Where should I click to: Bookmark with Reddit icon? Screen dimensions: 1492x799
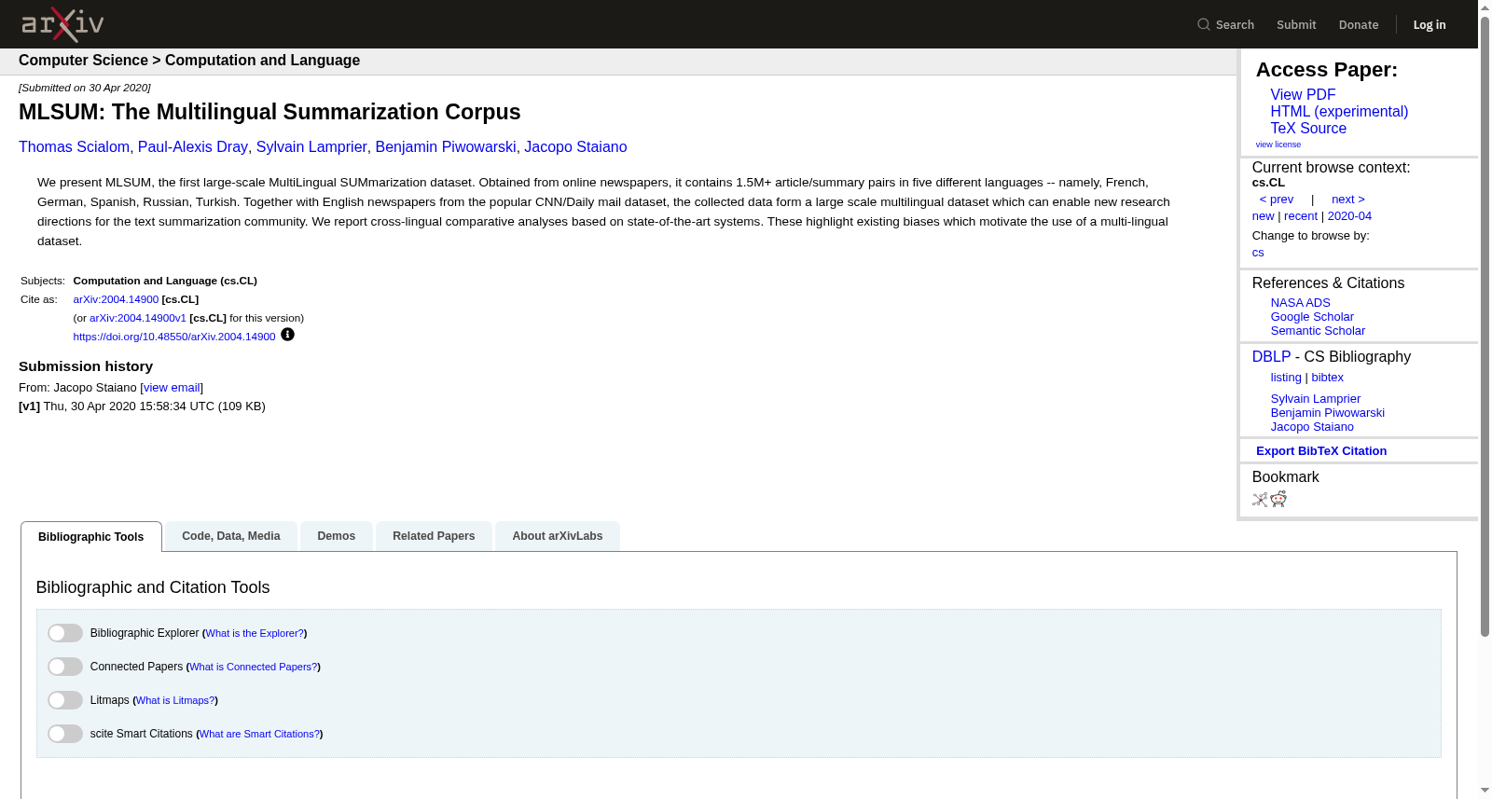point(1278,500)
